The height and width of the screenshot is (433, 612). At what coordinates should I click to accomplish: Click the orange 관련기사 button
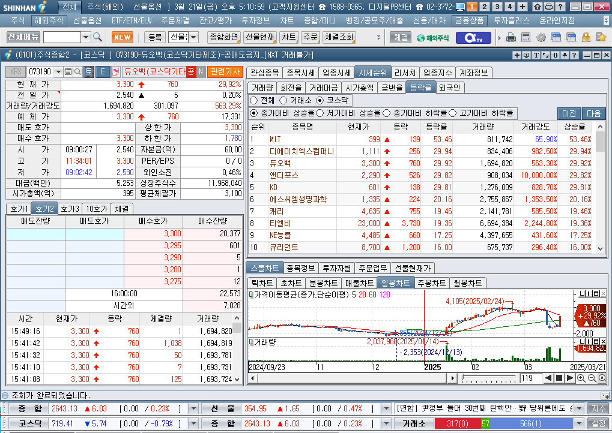pos(225,72)
